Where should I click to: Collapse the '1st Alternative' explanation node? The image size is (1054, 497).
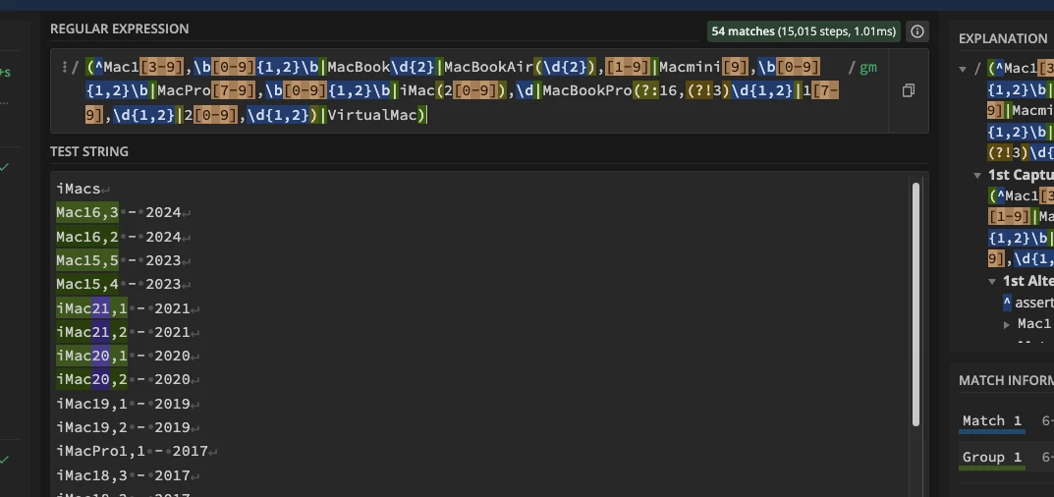[993, 281]
